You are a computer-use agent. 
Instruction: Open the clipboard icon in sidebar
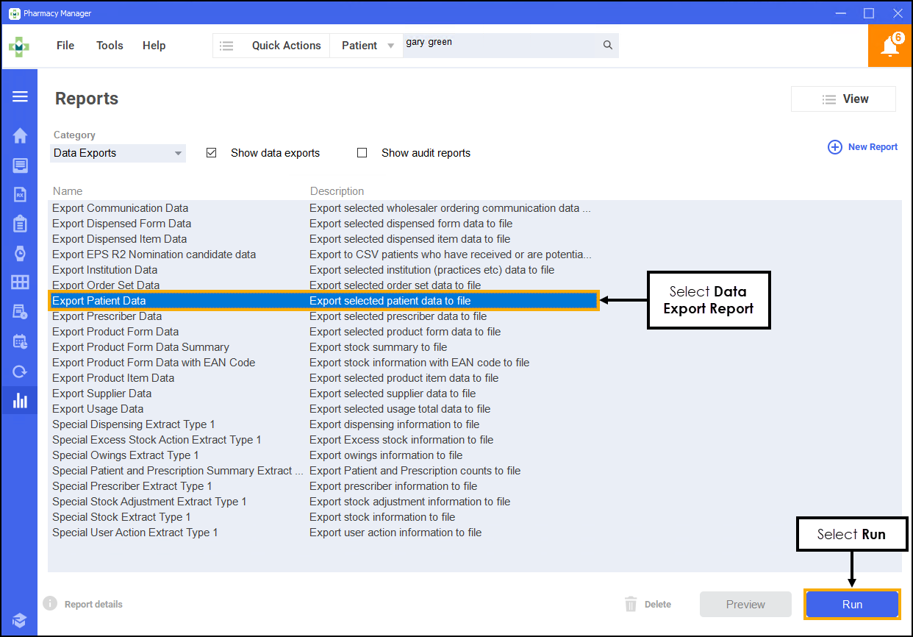(x=20, y=224)
